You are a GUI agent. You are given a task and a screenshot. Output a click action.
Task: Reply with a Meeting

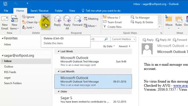(x=91, y=19)
